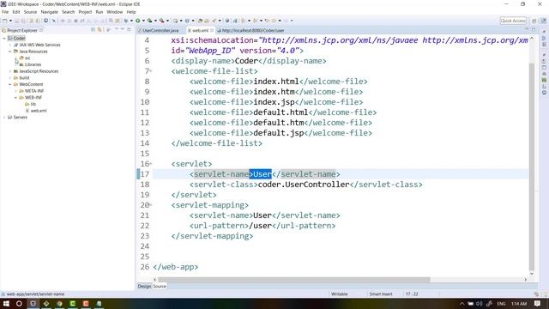
Task: Open Project Explorer view menu arrow
Action: (117, 30)
